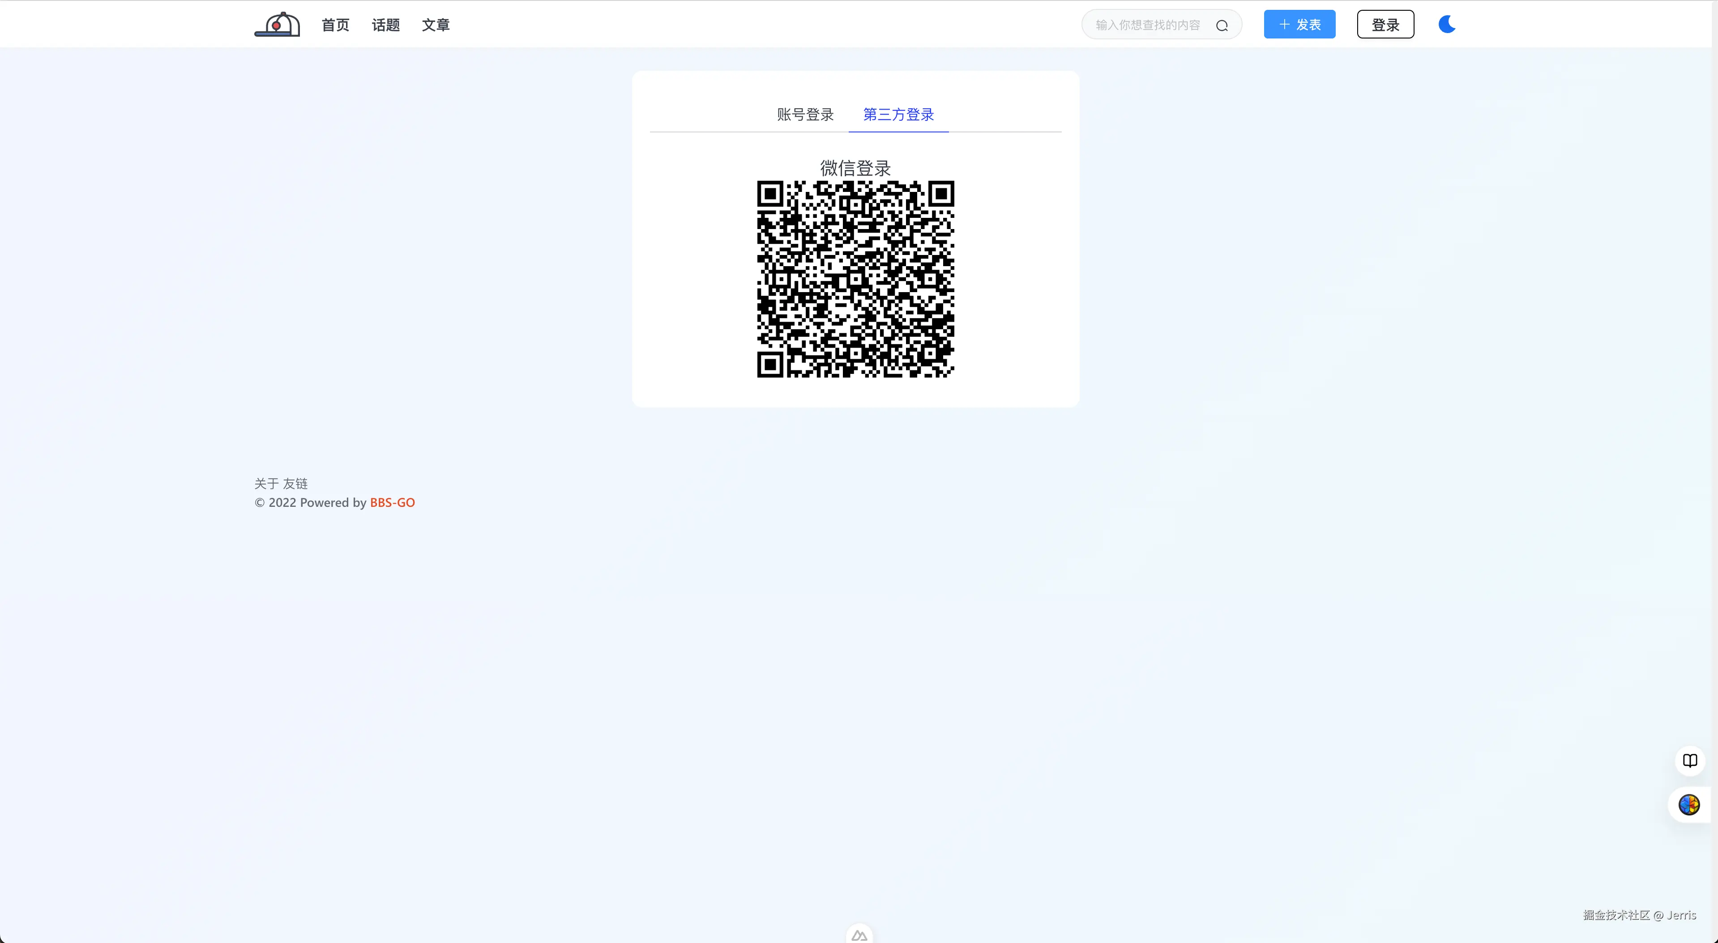Toggle dark mode with moon icon
The width and height of the screenshot is (1718, 943).
tap(1447, 25)
